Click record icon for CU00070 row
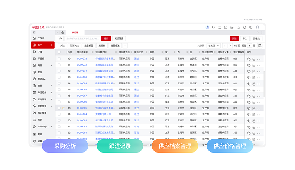The width and height of the screenshot is (295, 170). [254, 77]
